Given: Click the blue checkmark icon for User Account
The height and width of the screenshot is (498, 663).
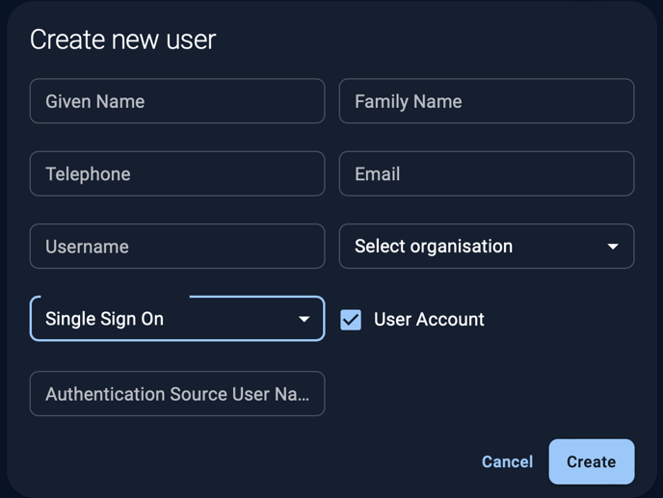Looking at the screenshot, I should pyautogui.click(x=351, y=320).
